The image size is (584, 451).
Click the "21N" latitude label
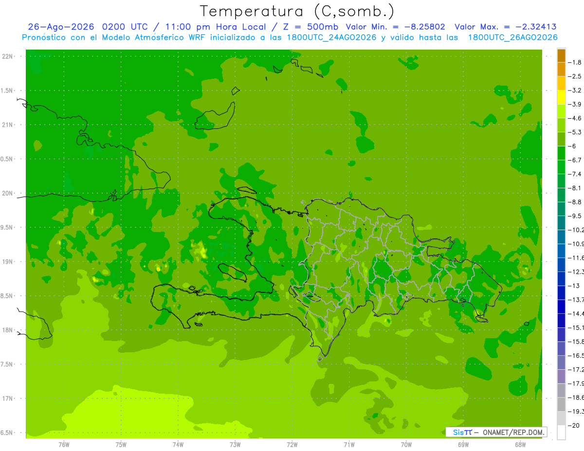click(x=8, y=125)
